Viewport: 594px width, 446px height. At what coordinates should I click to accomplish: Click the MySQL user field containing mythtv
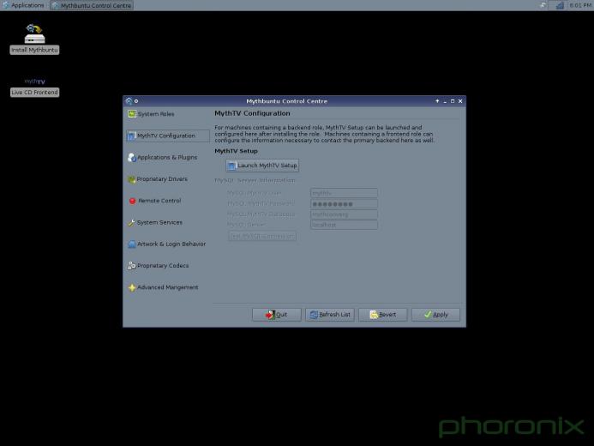click(x=344, y=193)
